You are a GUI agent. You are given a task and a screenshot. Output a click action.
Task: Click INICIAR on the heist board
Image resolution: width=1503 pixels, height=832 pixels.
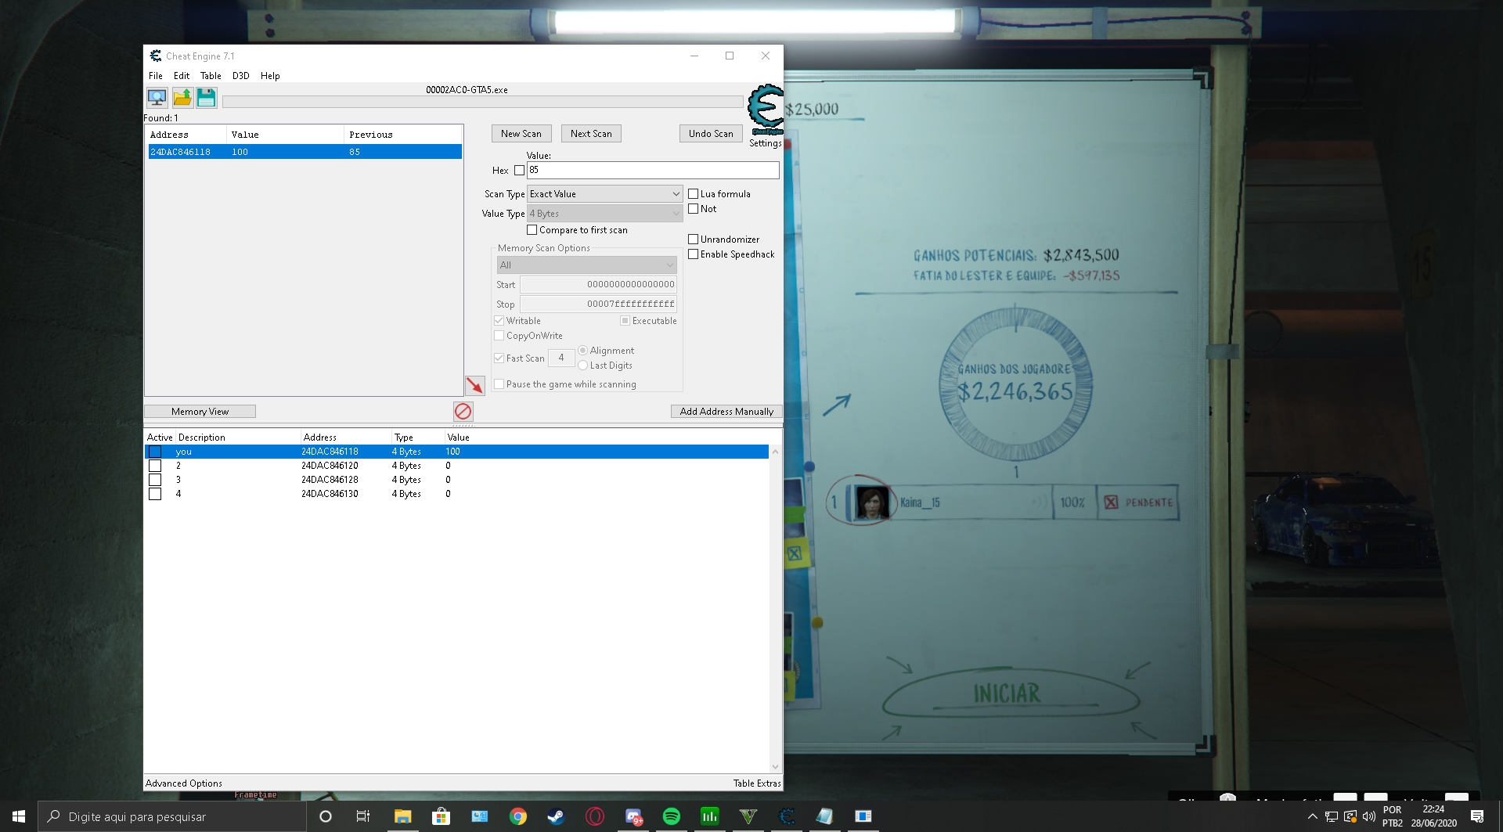click(x=1007, y=693)
